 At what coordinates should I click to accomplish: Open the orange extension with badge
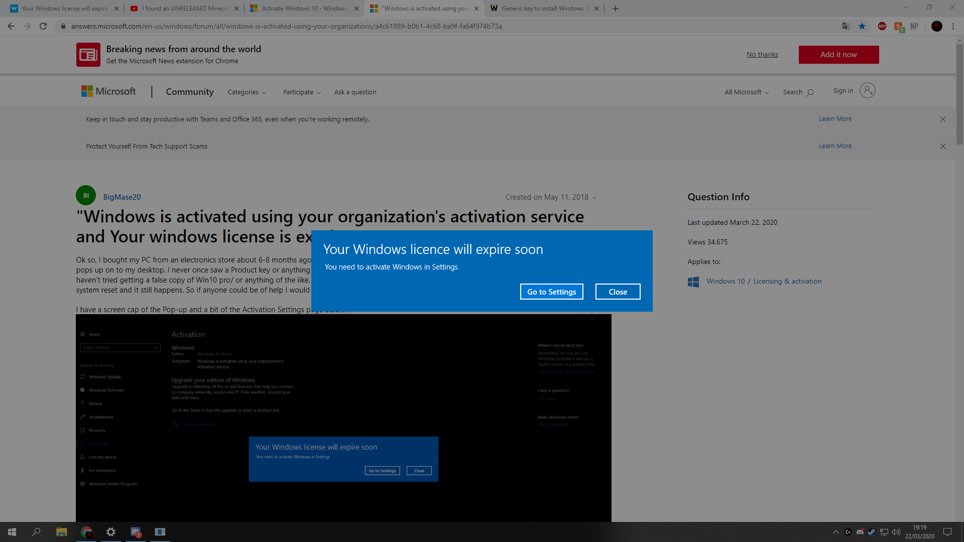point(899,27)
